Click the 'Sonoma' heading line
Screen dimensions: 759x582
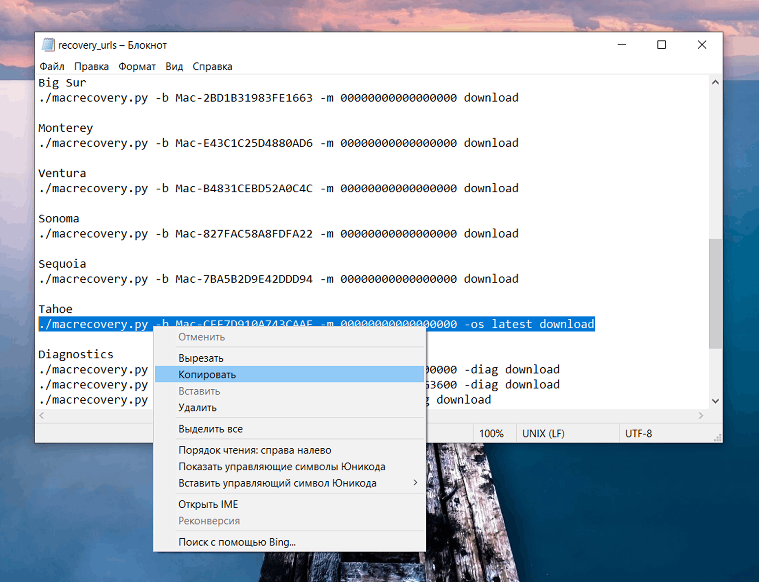coord(59,219)
